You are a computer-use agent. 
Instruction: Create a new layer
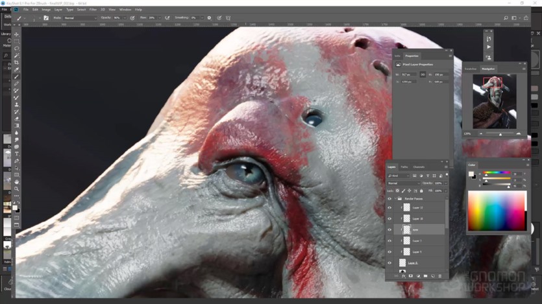pyautogui.click(x=432, y=276)
